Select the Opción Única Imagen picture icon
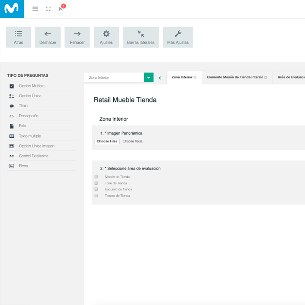This screenshot has width=305, height=305. tap(12, 146)
